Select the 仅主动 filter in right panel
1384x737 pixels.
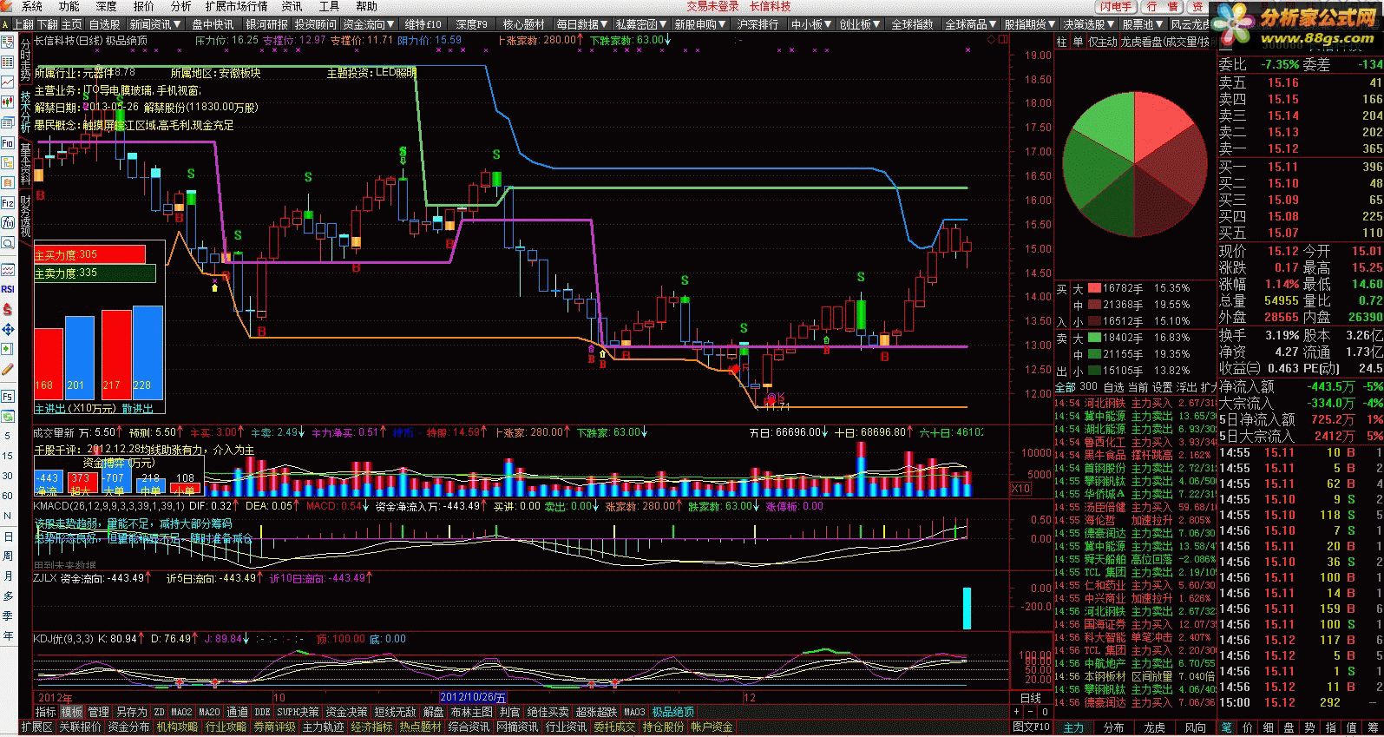click(1103, 42)
